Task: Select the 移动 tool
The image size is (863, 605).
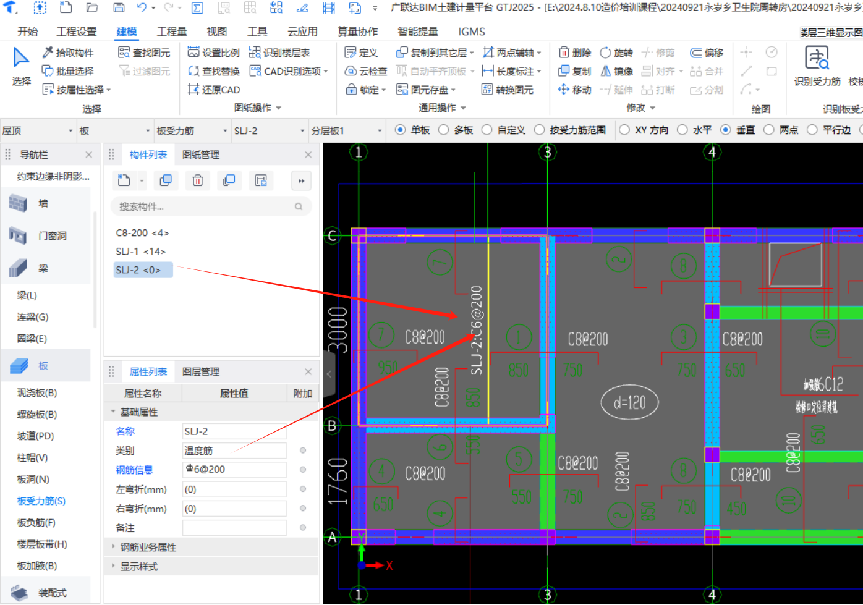Action: 575,90
